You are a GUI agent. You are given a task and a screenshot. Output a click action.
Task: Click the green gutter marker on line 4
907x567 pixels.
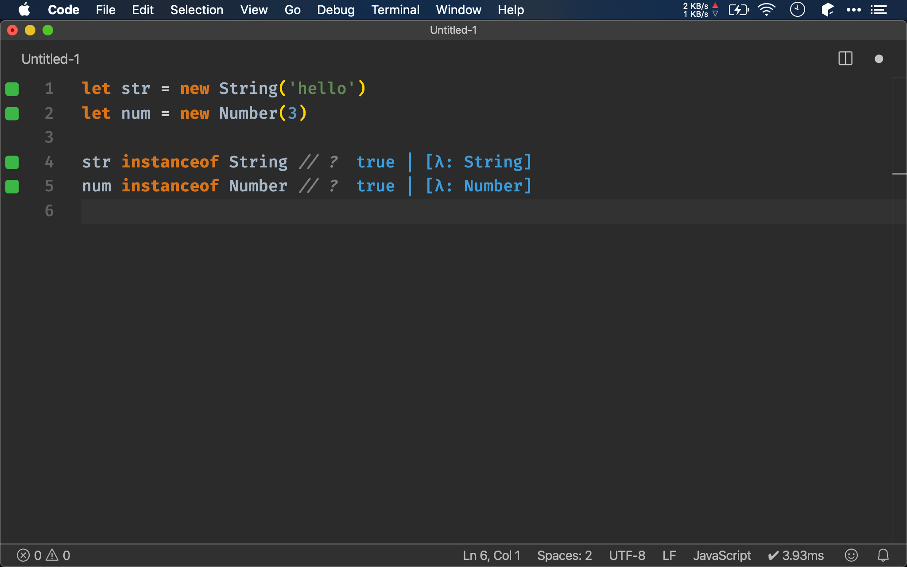(x=12, y=162)
